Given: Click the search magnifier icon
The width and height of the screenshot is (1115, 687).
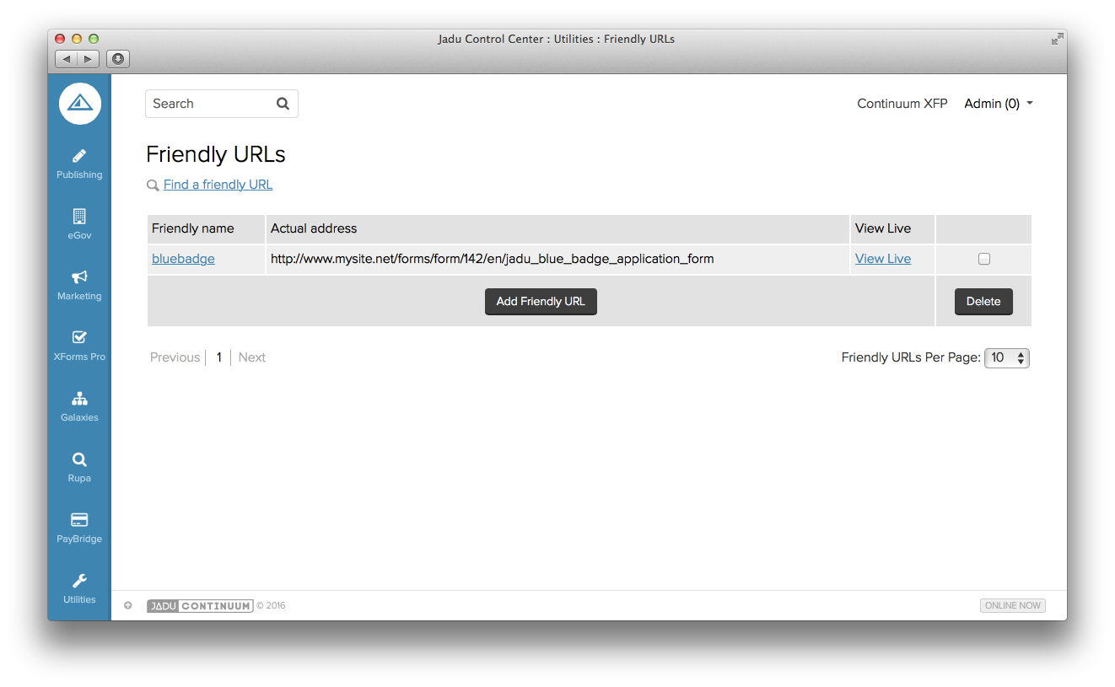Looking at the screenshot, I should click(283, 104).
